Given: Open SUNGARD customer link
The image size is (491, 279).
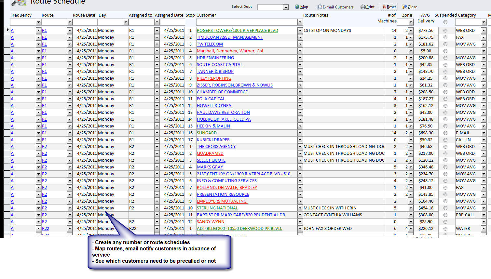Looking at the screenshot, I should click(207, 133).
